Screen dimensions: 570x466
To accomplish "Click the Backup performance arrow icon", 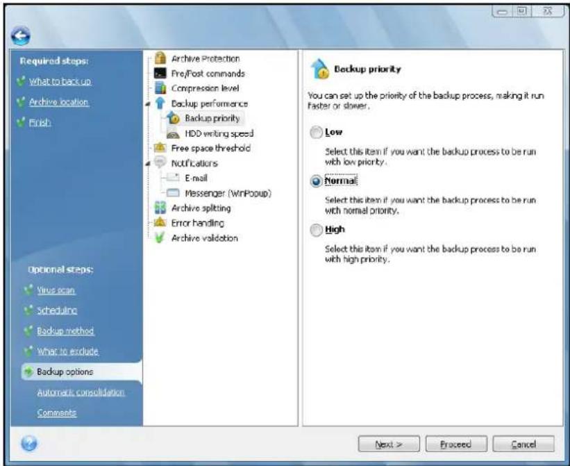I will click(160, 103).
